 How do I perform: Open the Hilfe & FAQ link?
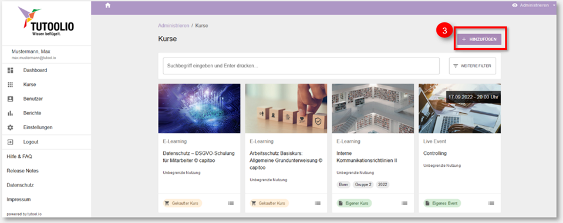coord(19,157)
